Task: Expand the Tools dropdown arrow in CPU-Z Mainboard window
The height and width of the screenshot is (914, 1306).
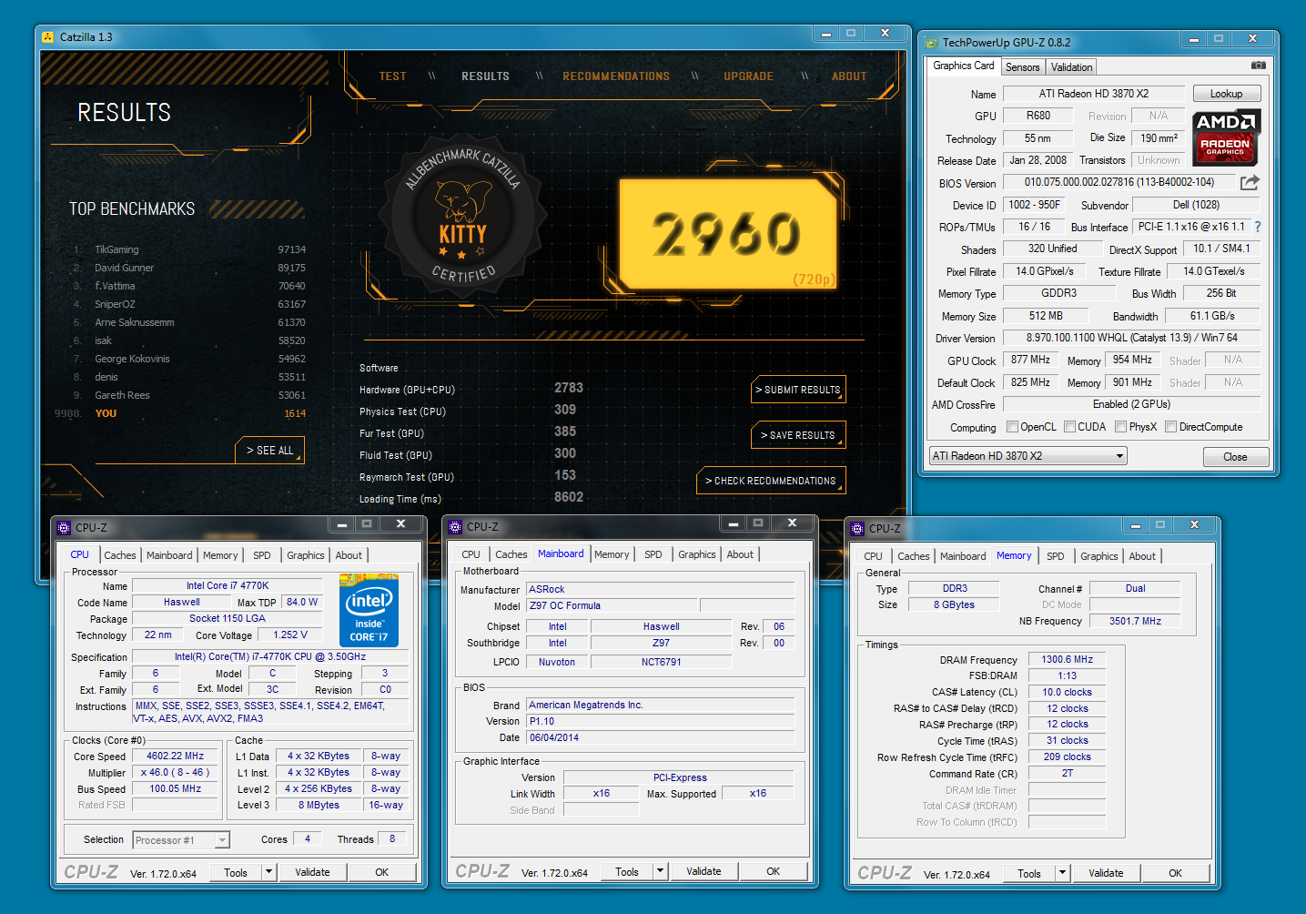Action: 660,871
